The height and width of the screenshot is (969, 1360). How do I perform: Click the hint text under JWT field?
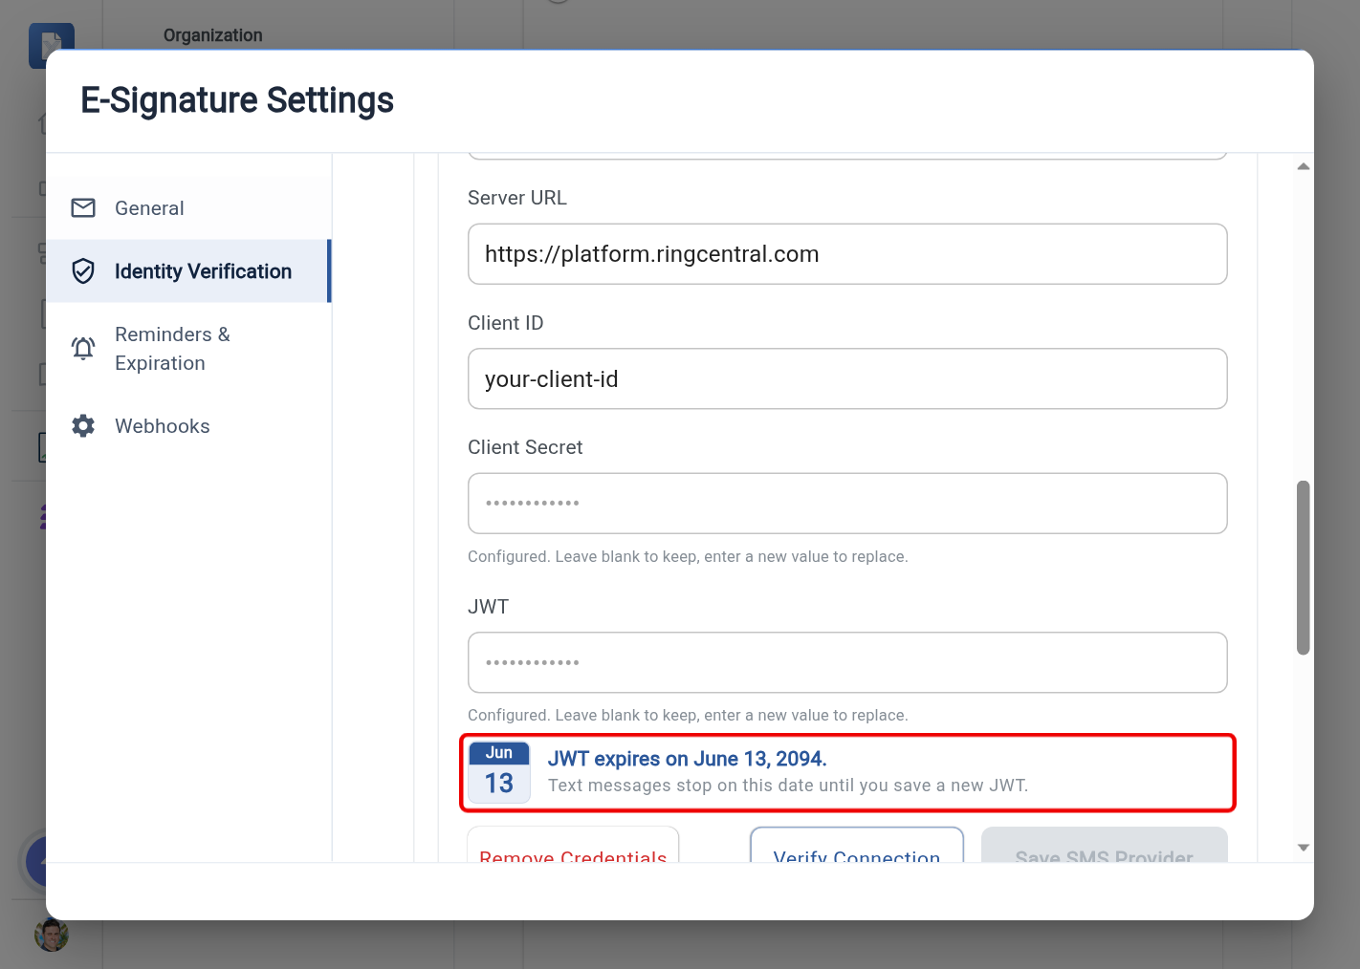(688, 715)
